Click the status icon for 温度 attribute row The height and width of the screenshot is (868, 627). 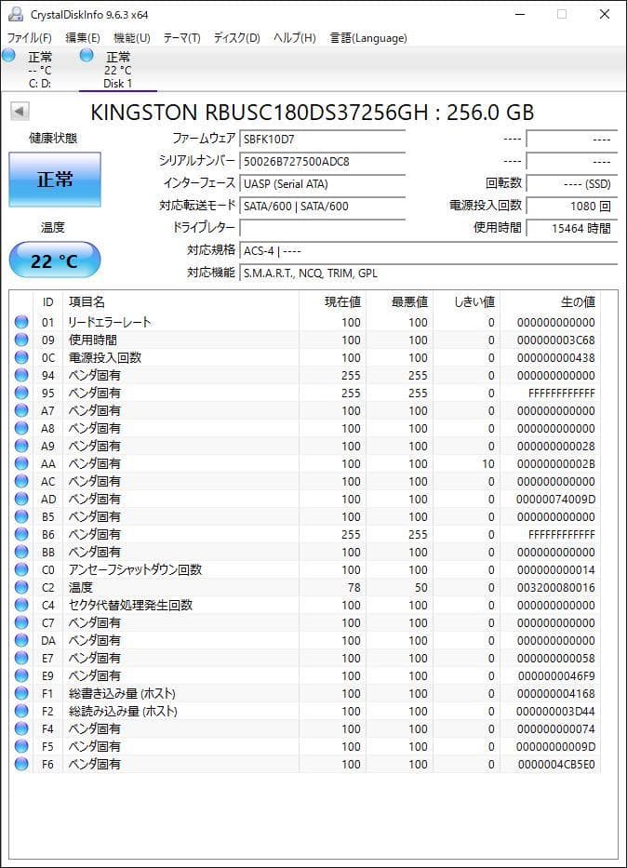click(x=21, y=588)
